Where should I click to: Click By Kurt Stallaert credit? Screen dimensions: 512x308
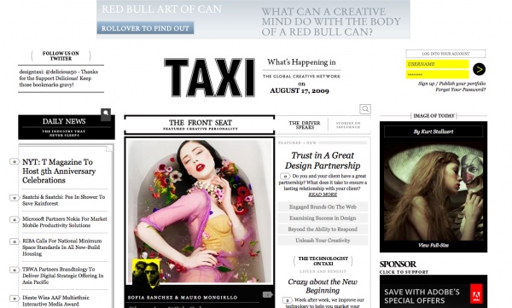coord(433,131)
